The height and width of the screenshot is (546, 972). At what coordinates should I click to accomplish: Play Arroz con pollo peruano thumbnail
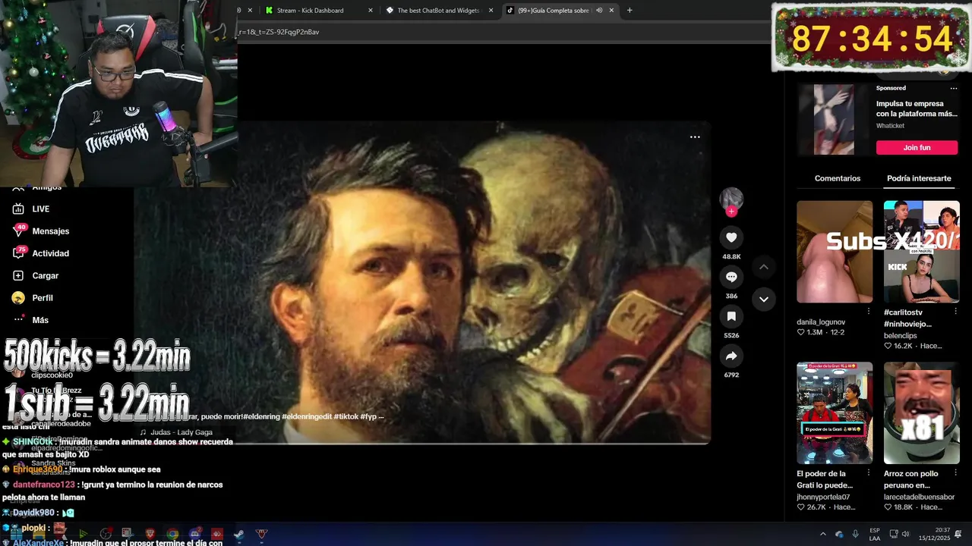click(x=922, y=413)
